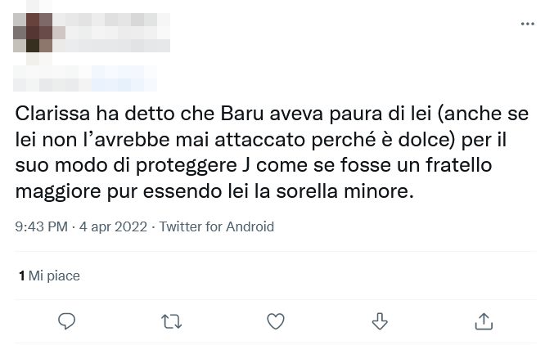Retweet this tweet using the arrows icon

click(x=171, y=321)
